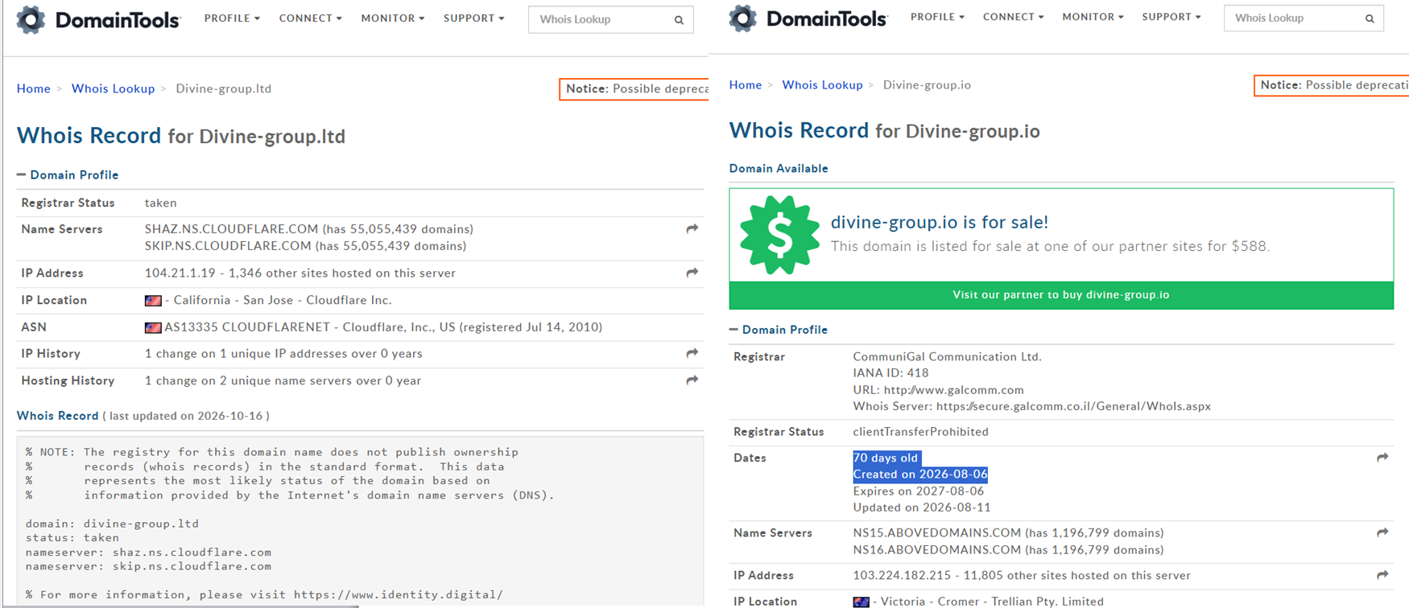Click the 'clientTransferProhibited' registrar status value
Image resolution: width=1409 pixels, height=608 pixels.
[921, 432]
